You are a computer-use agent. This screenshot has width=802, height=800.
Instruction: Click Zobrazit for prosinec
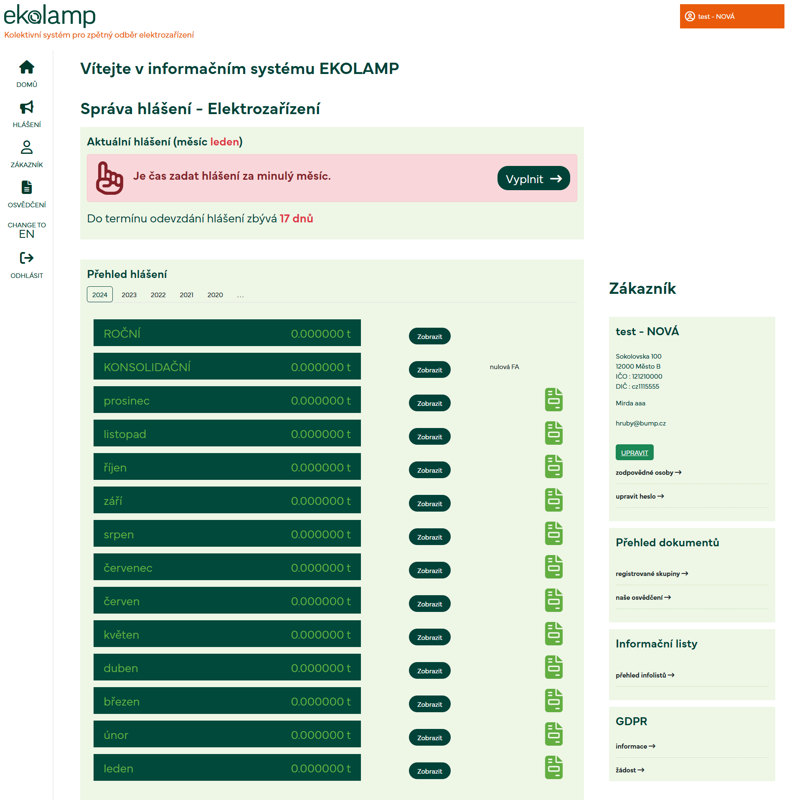click(x=429, y=403)
